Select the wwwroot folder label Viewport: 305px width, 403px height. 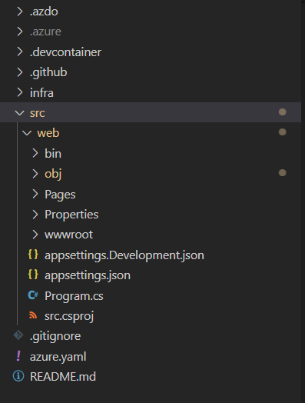(69, 235)
